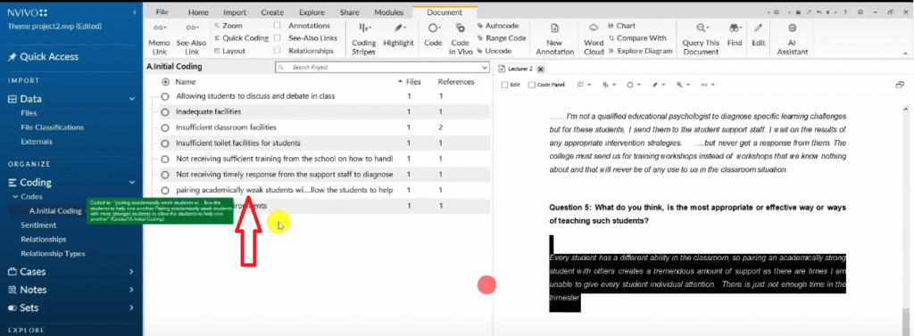Screen dimensions: 914x336
Task: Toggle the Relationships checkbox in ribbon
Action: point(277,51)
